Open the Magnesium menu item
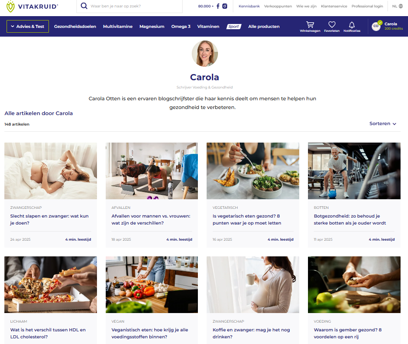 (152, 27)
